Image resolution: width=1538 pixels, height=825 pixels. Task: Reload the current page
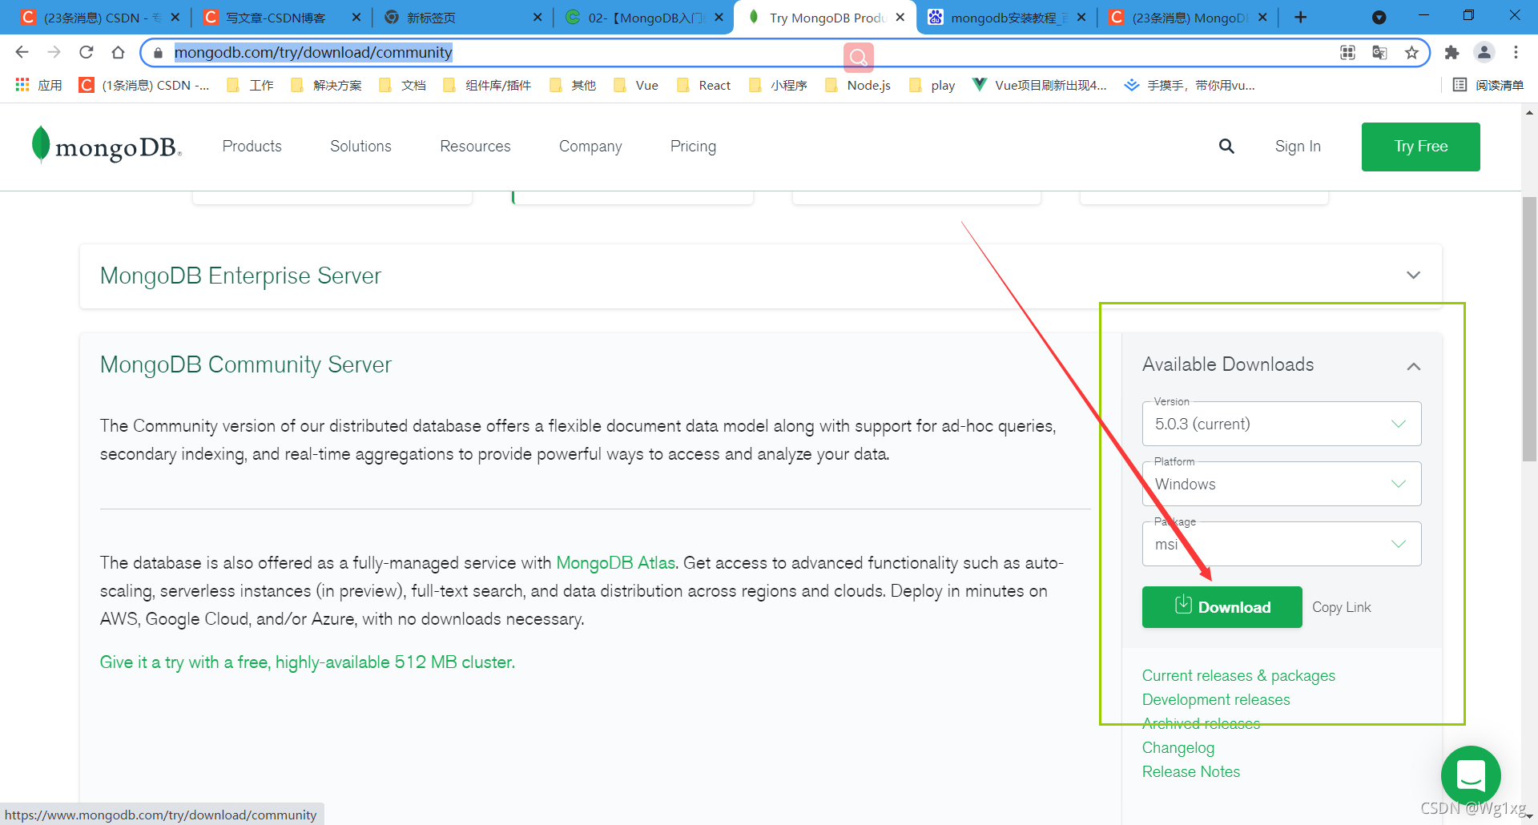(86, 52)
